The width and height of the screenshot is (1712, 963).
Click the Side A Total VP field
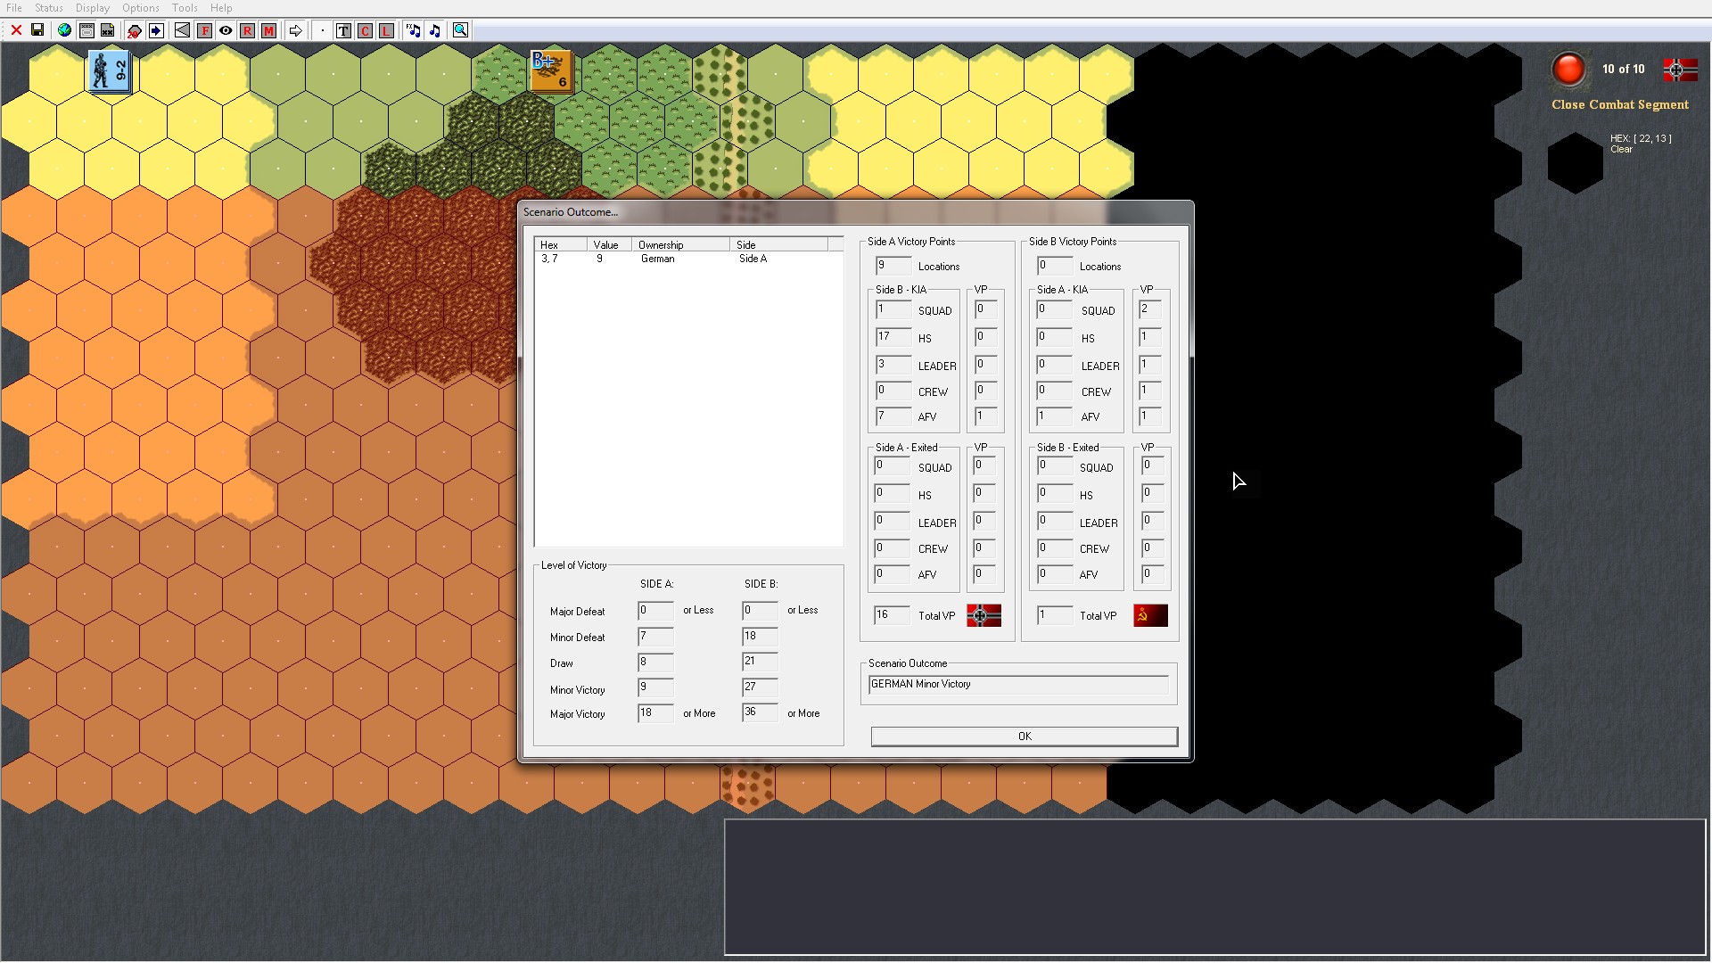pos(891,615)
